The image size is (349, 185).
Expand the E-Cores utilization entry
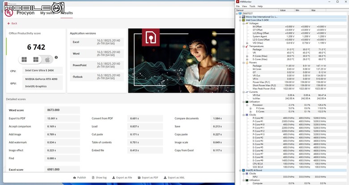(x=251, y=111)
